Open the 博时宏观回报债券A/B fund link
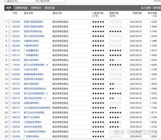Screen dimensions: 161x140 pos(35,89)
